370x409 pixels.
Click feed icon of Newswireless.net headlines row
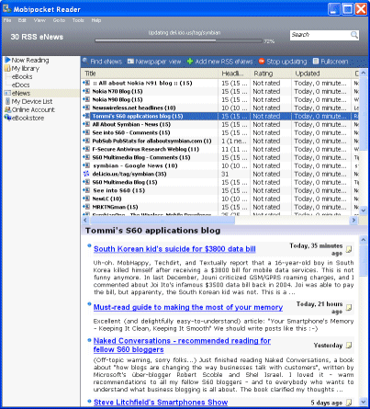(x=86, y=108)
